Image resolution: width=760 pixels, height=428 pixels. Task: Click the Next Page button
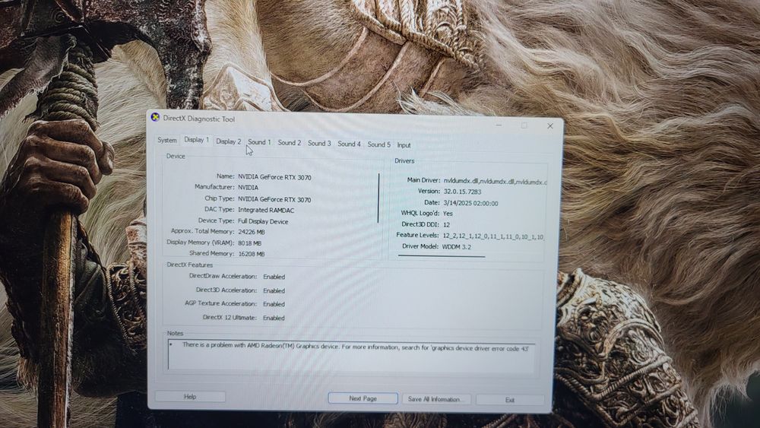(x=363, y=398)
